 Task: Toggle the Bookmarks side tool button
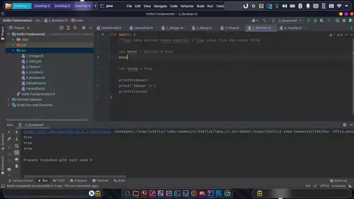click(x=3, y=165)
